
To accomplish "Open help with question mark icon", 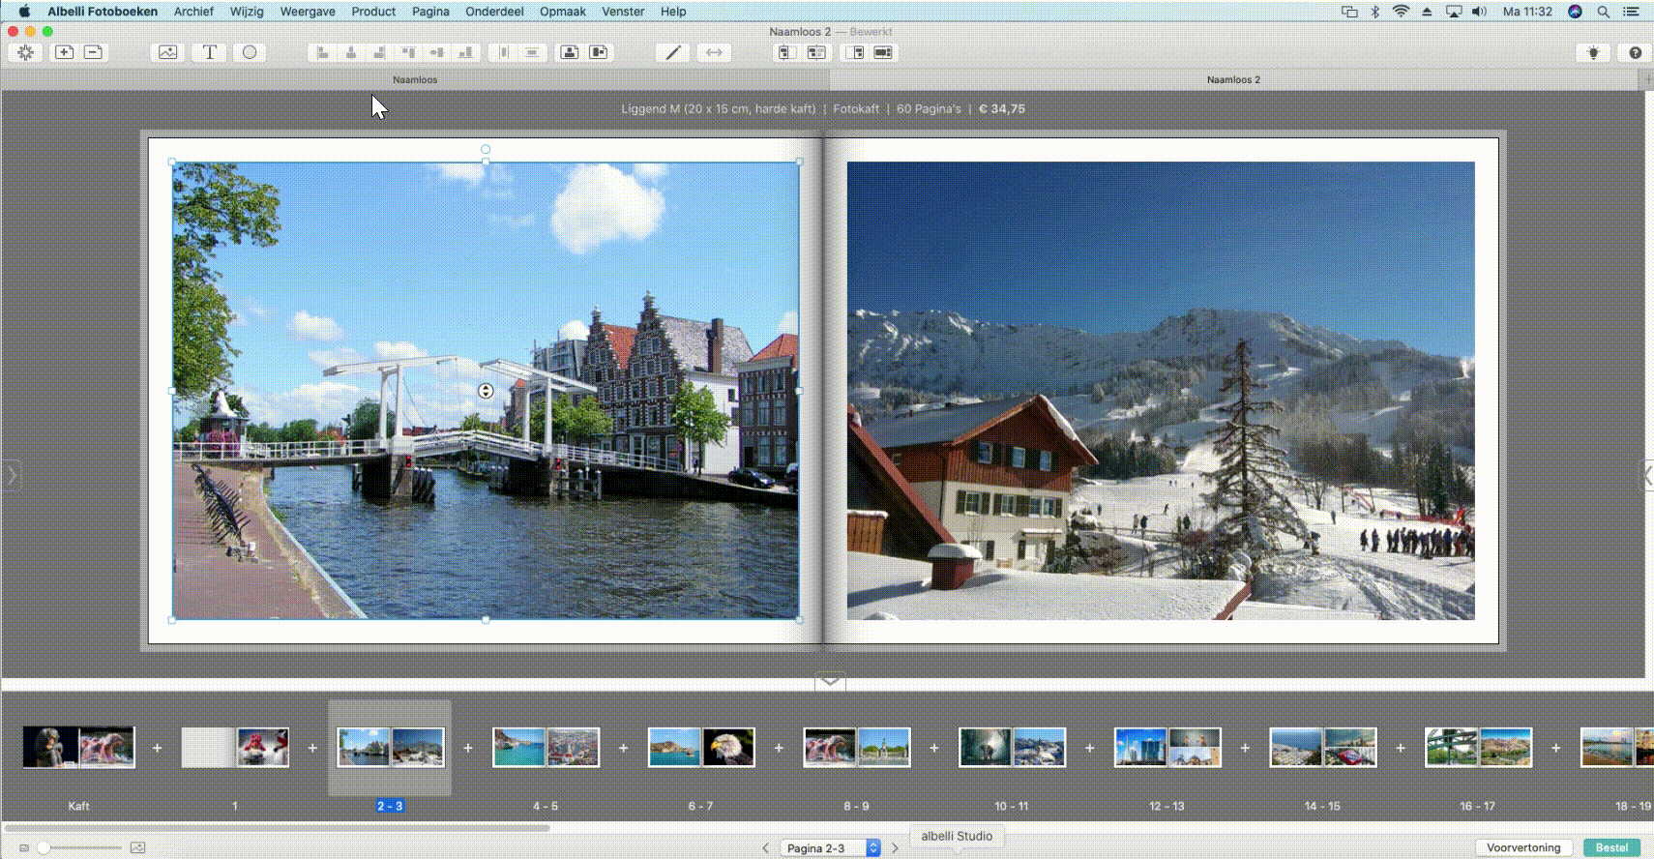I will [1635, 52].
